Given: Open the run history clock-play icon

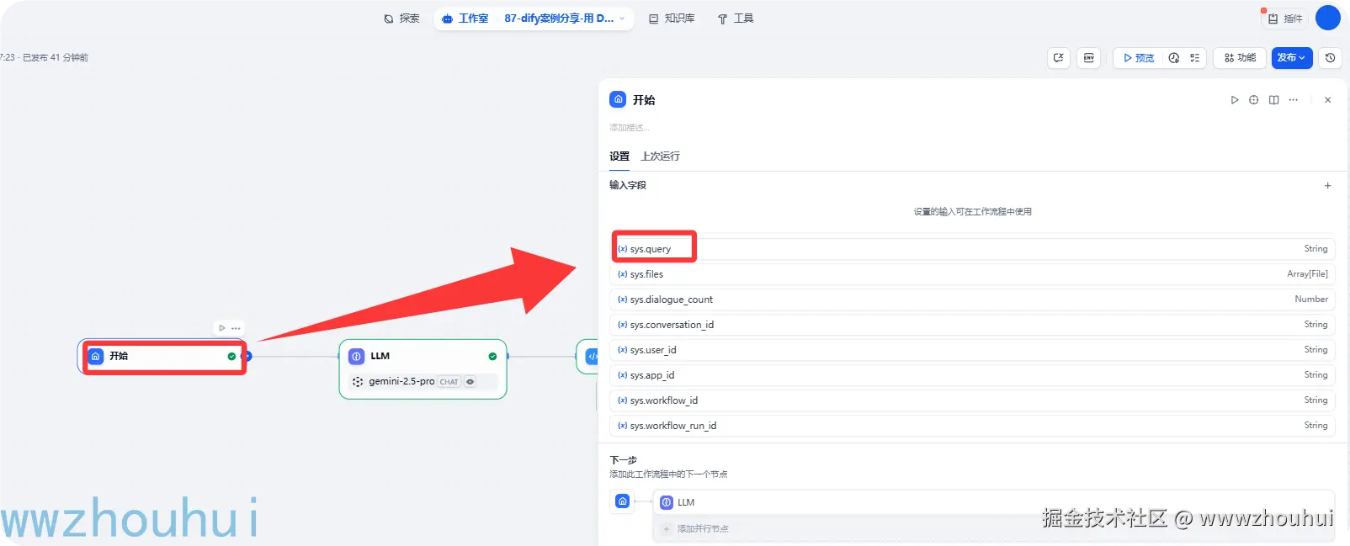Looking at the screenshot, I should (x=1174, y=58).
